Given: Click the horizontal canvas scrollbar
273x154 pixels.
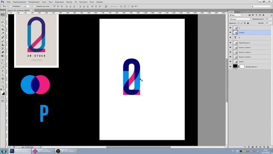Looking at the screenshot, I should [138, 147].
